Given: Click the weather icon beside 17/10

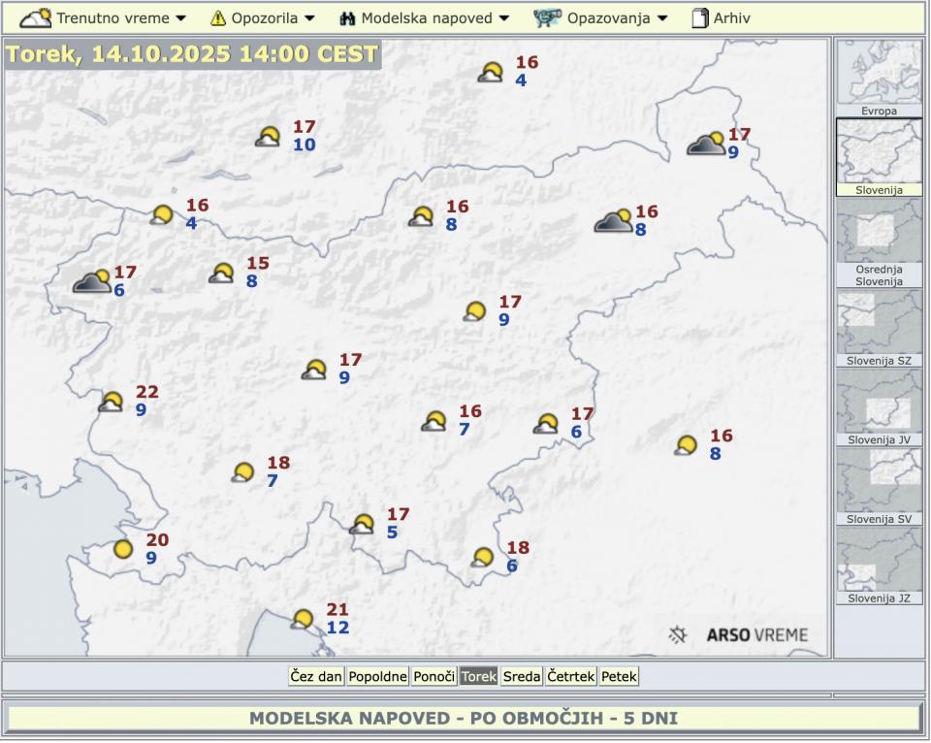Looking at the screenshot, I should (x=269, y=137).
